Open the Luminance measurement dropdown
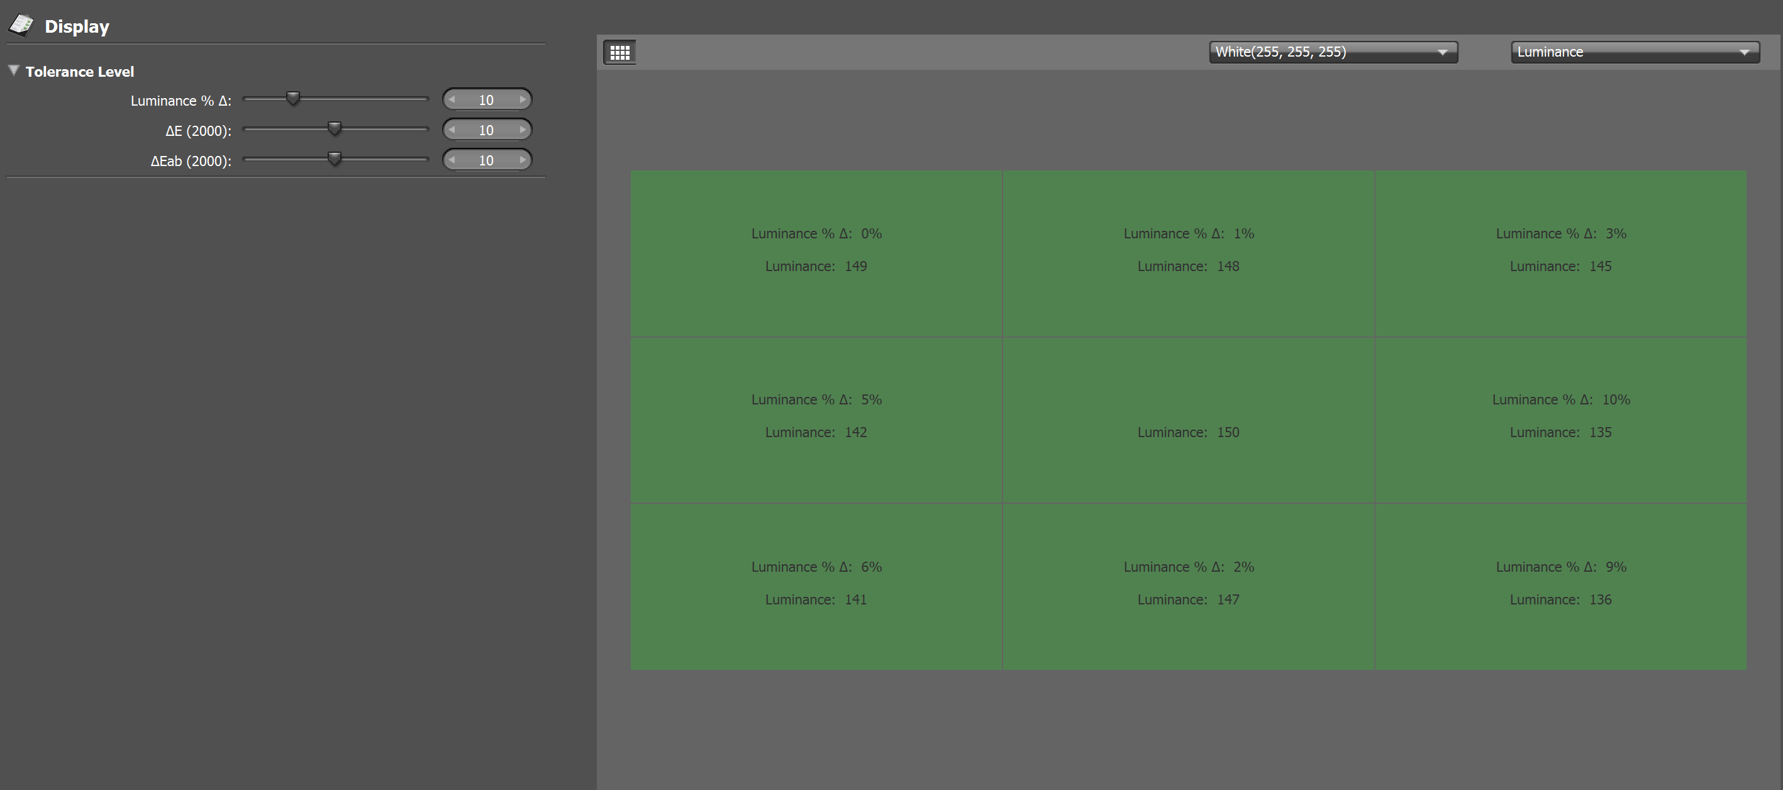This screenshot has height=790, width=1783. (1634, 52)
